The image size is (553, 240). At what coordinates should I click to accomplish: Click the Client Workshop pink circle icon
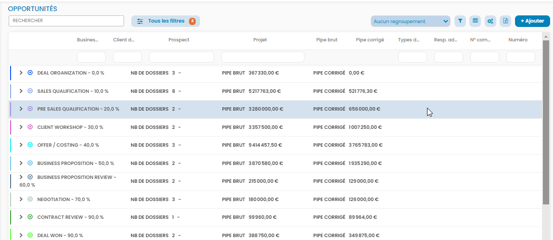coord(30,127)
